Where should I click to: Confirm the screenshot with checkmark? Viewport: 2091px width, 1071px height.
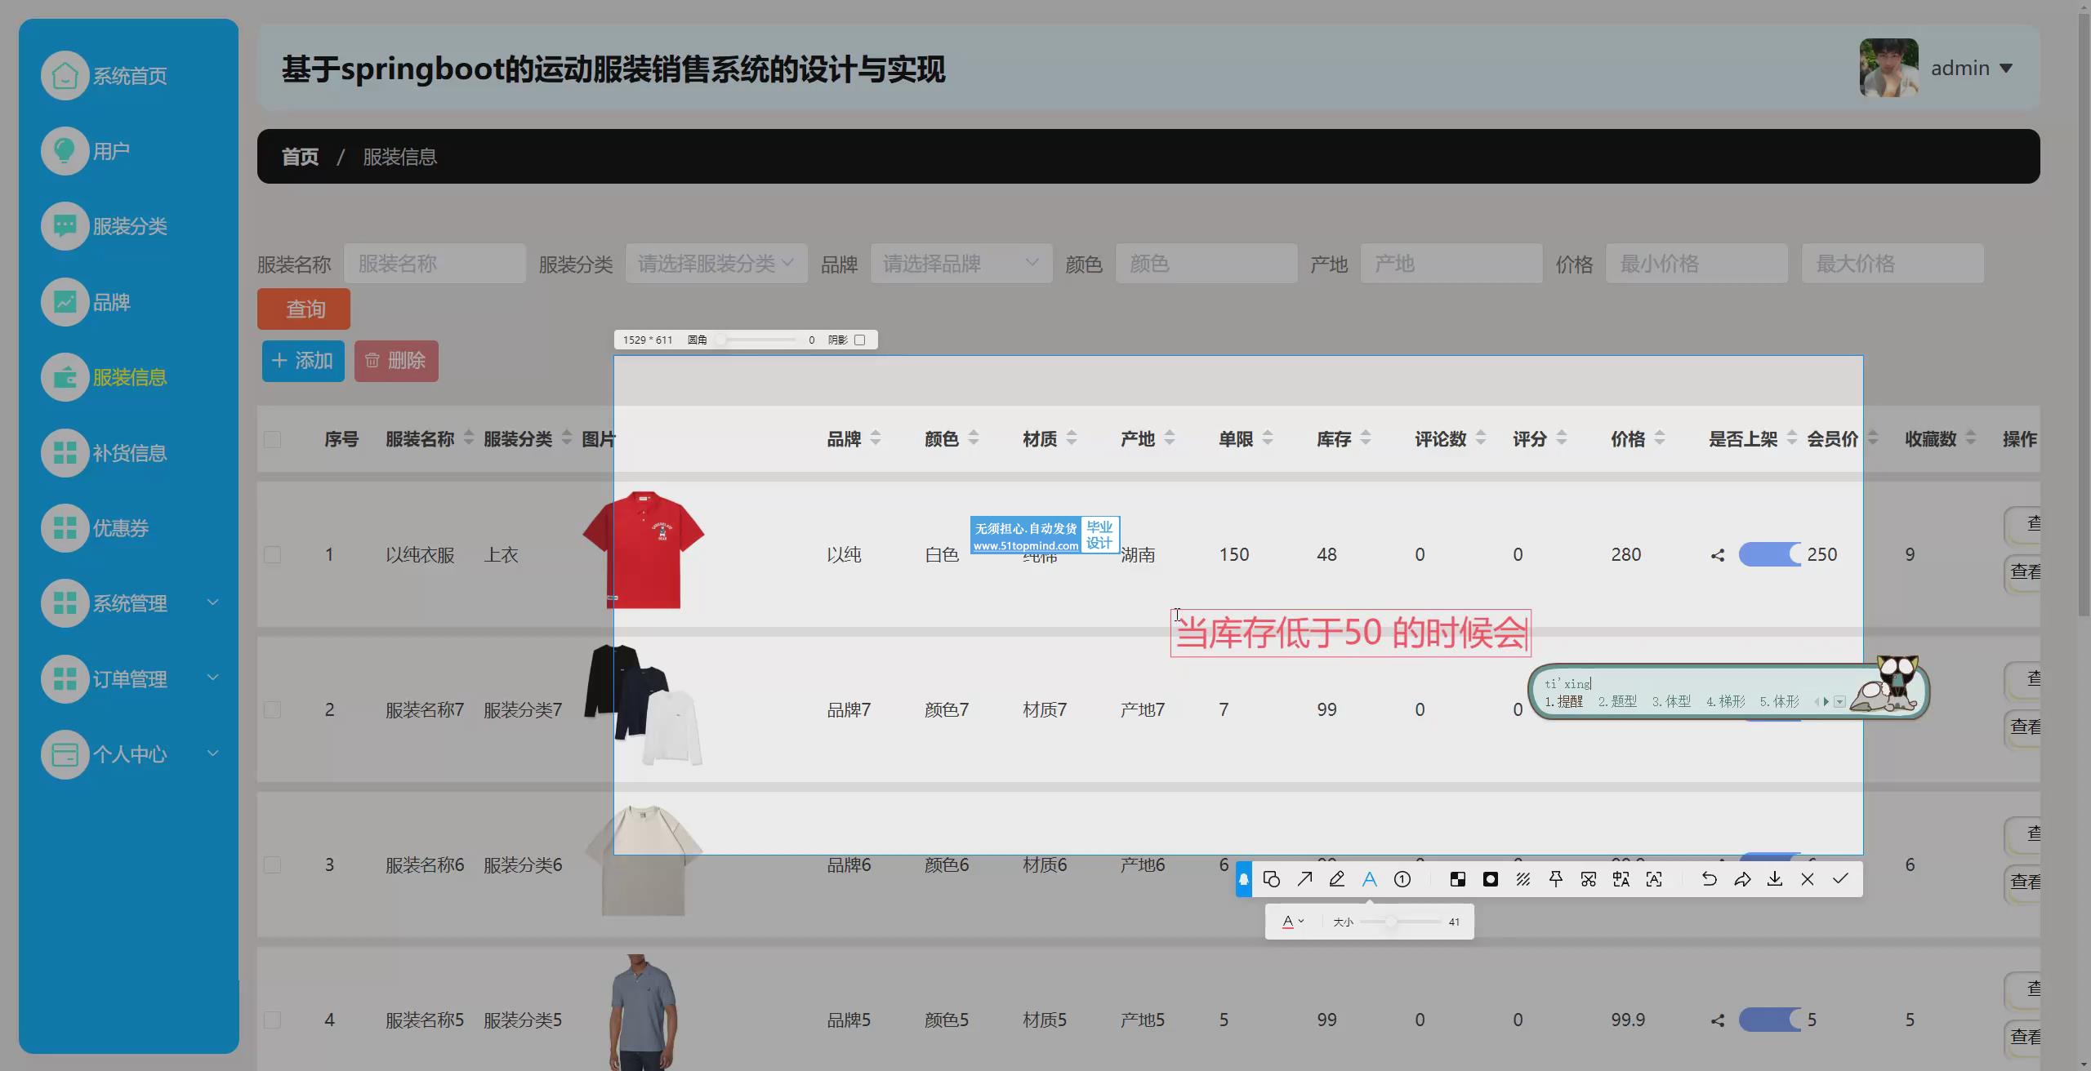click(1840, 879)
